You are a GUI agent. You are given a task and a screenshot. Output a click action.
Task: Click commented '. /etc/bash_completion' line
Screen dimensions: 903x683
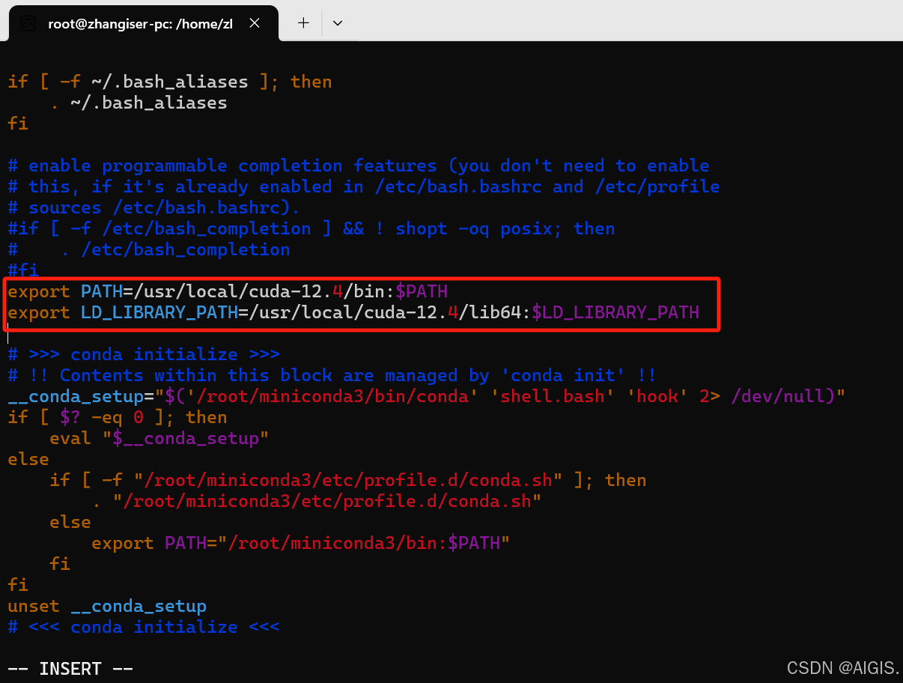149,249
